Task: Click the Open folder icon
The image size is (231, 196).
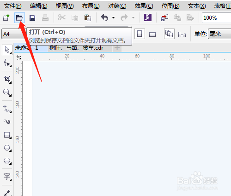Action: coord(19,18)
